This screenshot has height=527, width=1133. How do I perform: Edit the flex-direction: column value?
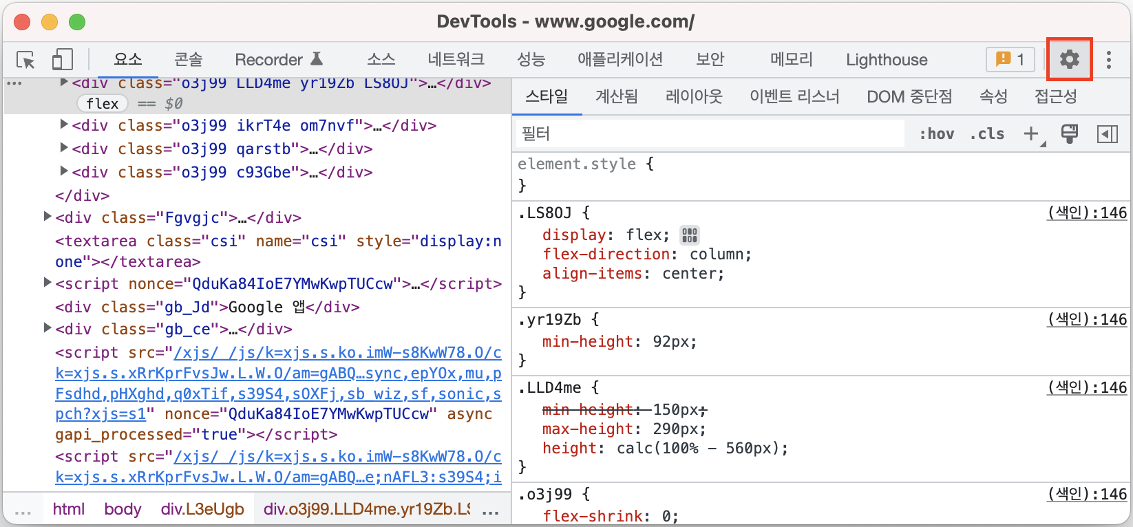pos(716,255)
